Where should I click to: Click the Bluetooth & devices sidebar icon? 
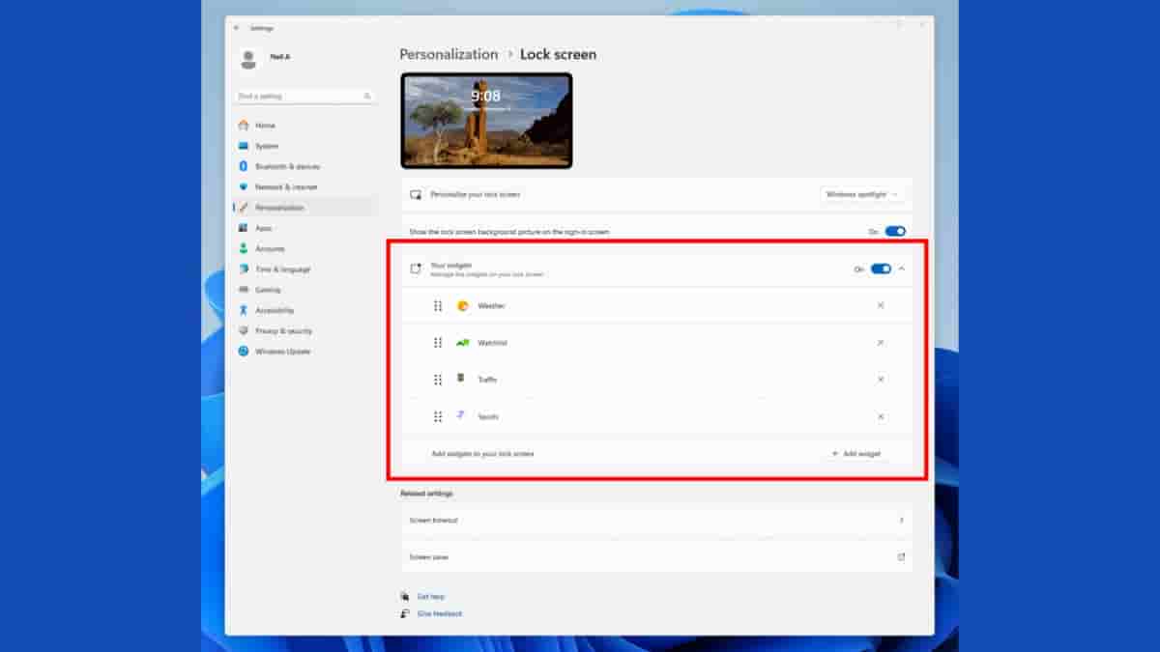tap(244, 166)
